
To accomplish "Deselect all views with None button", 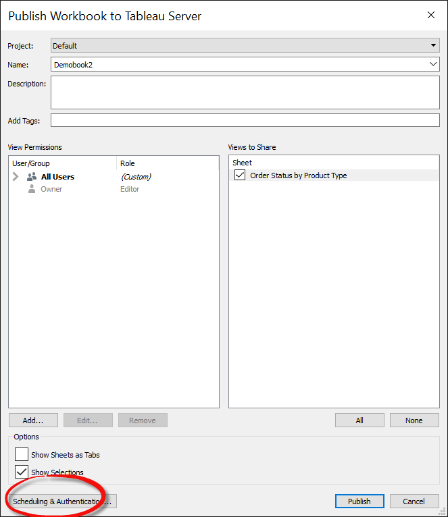I will click(x=414, y=420).
